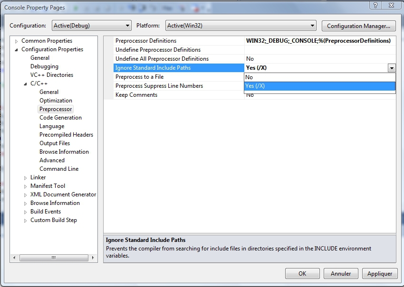Open the Platform dropdown
This screenshot has width=404, height=287.
pos(241,26)
